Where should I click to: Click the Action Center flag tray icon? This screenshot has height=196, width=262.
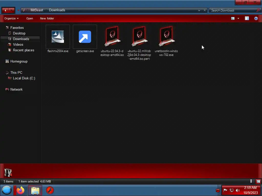pos(225,190)
